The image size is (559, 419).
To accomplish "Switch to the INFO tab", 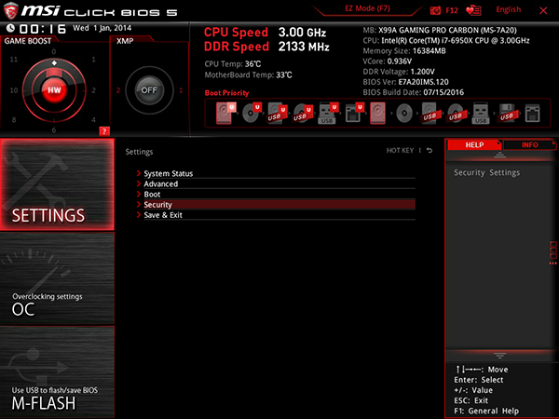I will click(529, 145).
